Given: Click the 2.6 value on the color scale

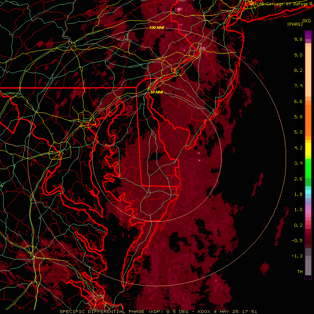Looking at the screenshot, I should pos(298,179).
